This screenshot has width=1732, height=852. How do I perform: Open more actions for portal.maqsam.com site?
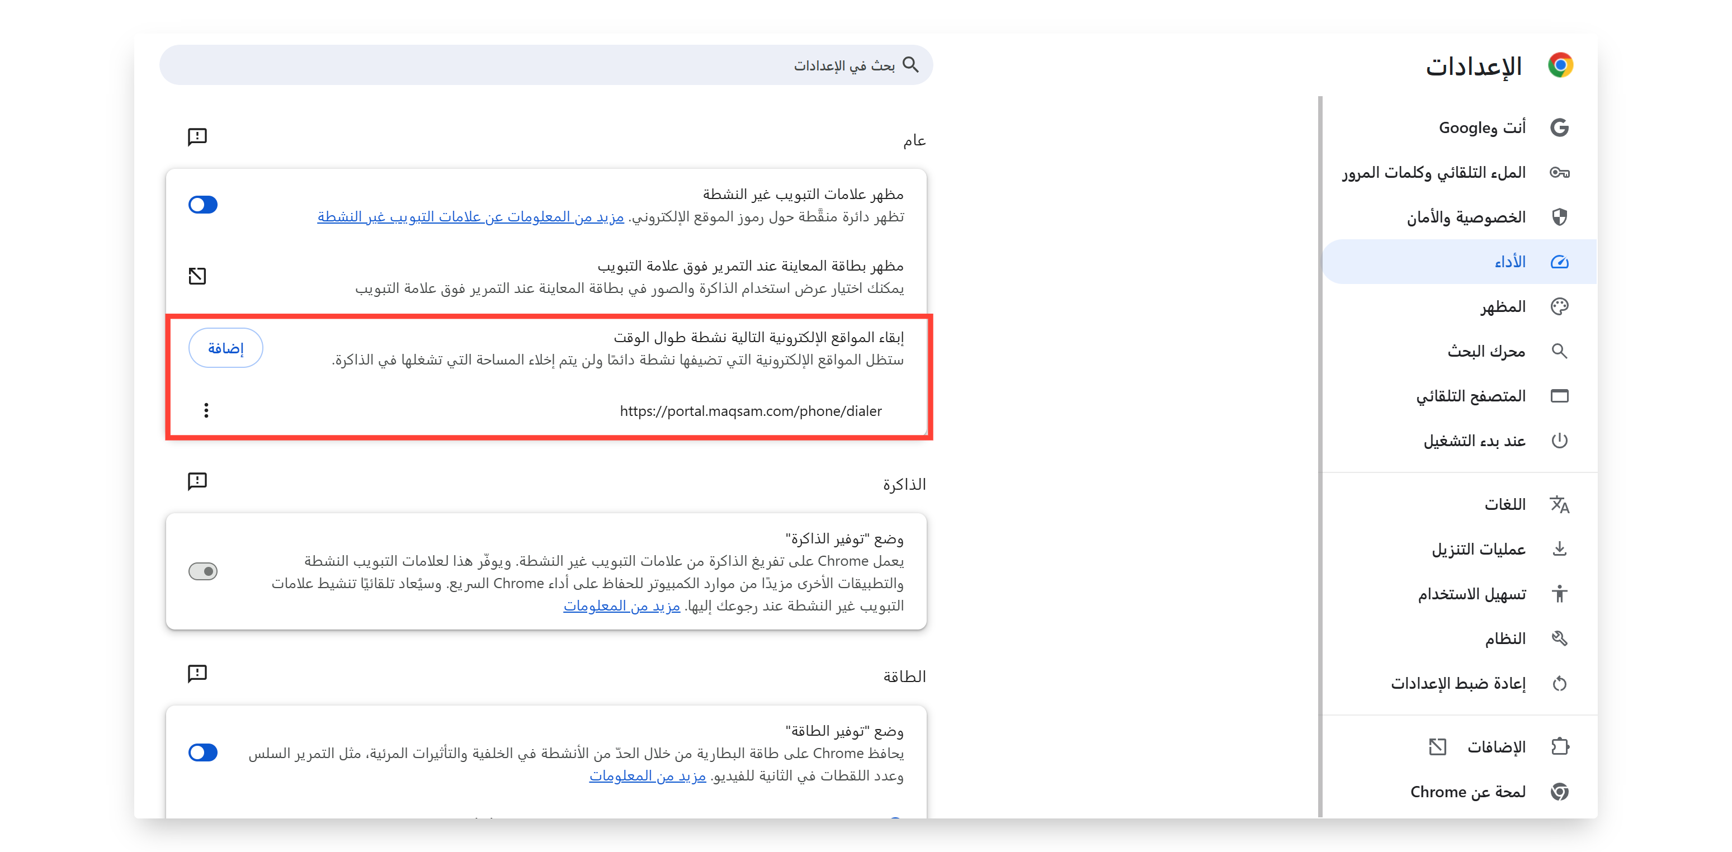[206, 410]
